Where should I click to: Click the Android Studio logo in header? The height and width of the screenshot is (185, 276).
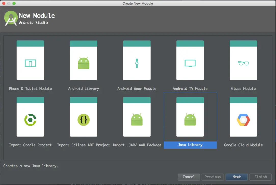tap(11, 18)
